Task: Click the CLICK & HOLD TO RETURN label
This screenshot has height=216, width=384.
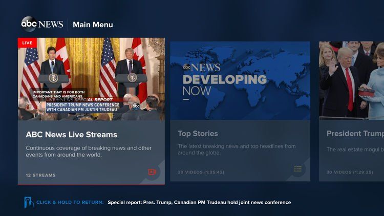Action: click(x=70, y=202)
